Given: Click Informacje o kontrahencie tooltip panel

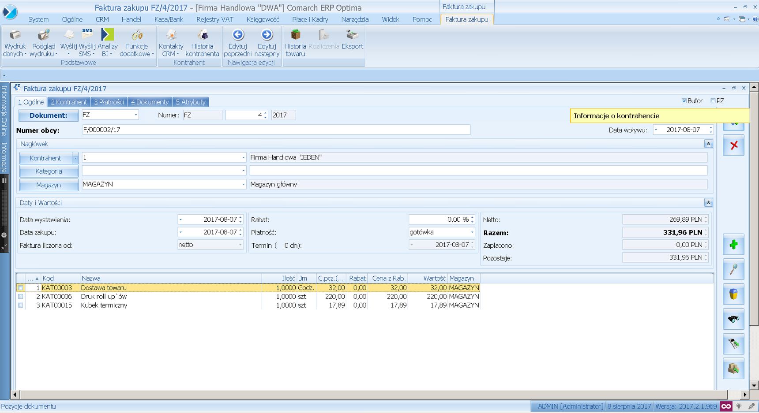Looking at the screenshot, I should (660, 115).
